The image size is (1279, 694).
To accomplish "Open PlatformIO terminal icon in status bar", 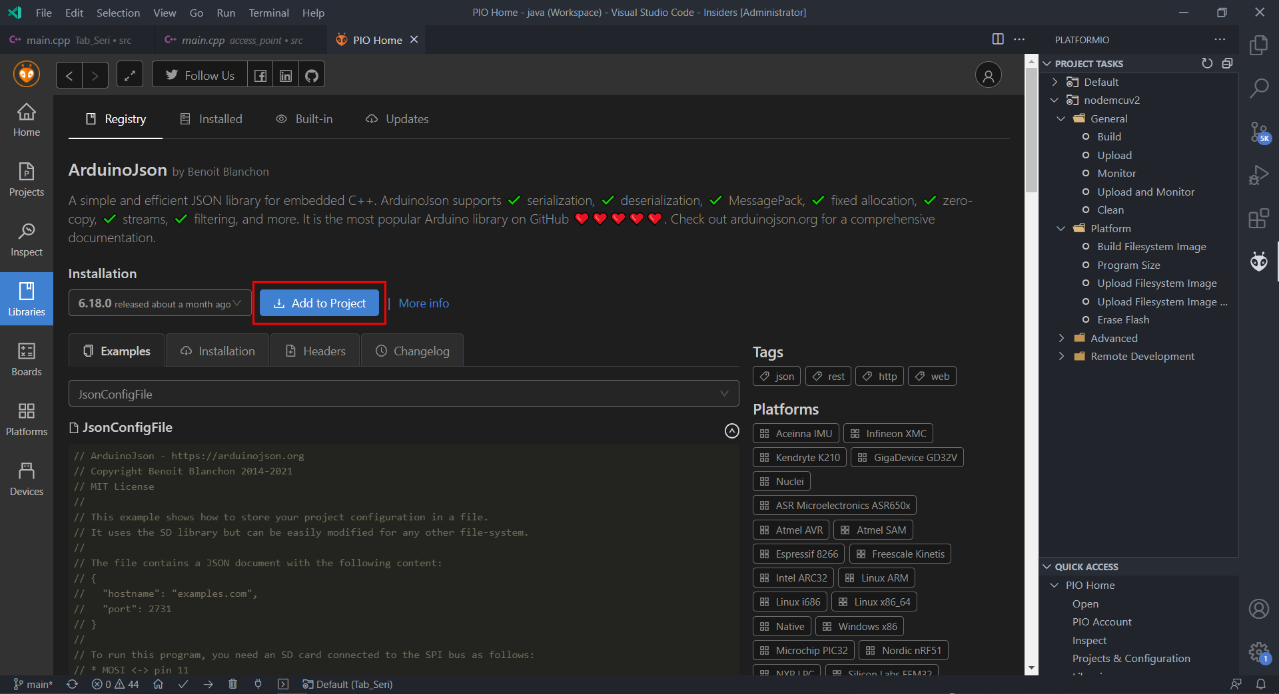I will tap(283, 684).
